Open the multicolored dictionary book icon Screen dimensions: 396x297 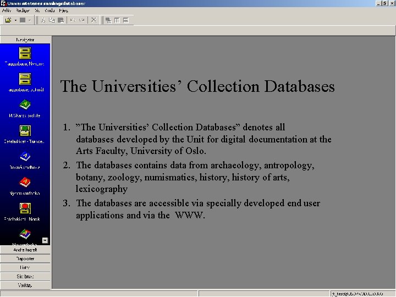point(25,234)
